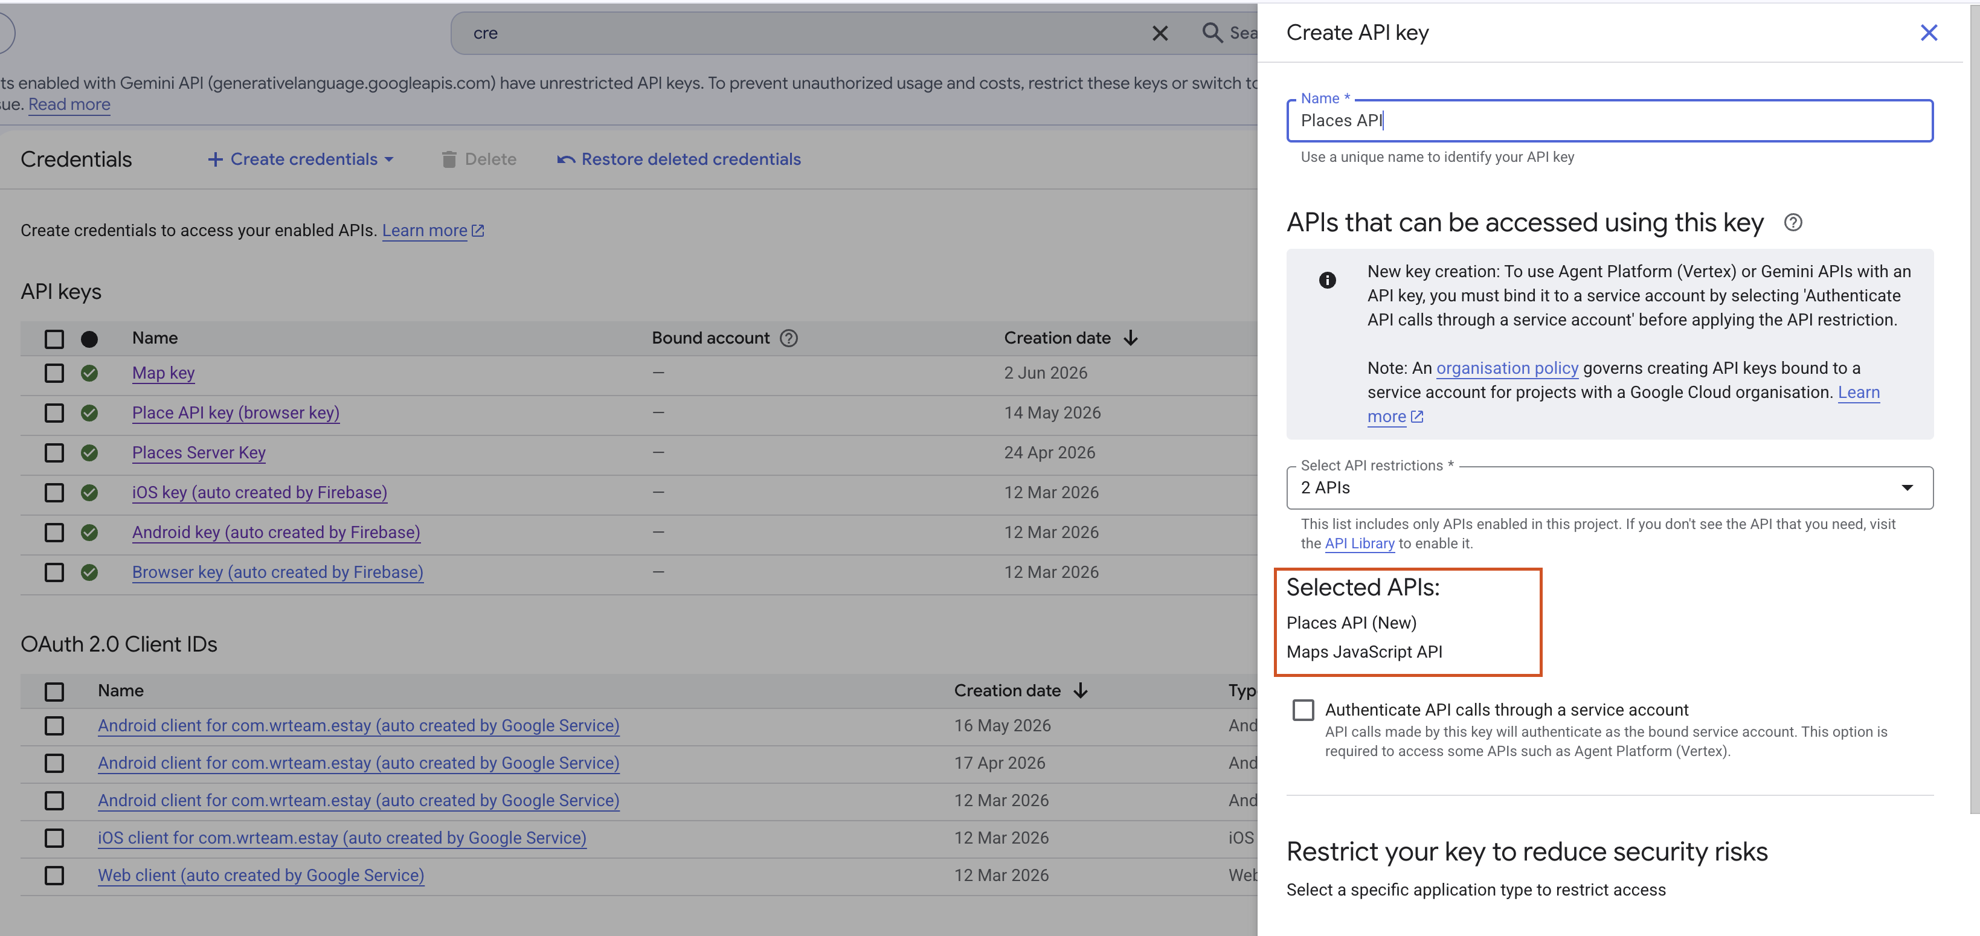Close the Create API key panel
This screenshot has width=1980, height=936.
[x=1927, y=32]
